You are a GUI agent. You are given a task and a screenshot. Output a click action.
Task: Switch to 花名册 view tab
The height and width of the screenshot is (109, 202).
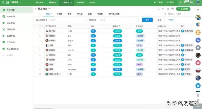click(x=59, y=14)
